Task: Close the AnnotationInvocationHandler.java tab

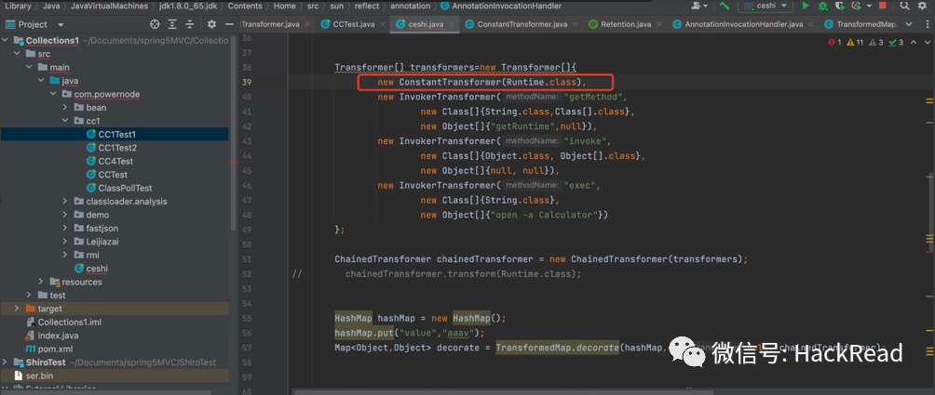Action: (x=811, y=24)
